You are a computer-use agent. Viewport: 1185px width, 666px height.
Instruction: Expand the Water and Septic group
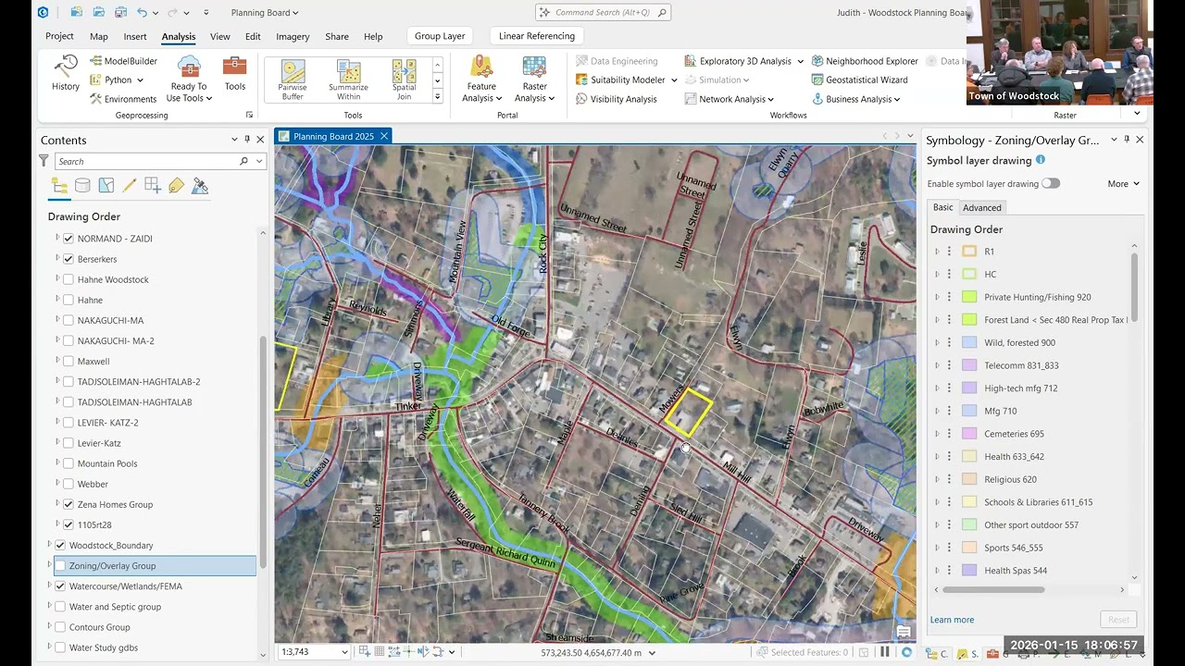[49, 607]
